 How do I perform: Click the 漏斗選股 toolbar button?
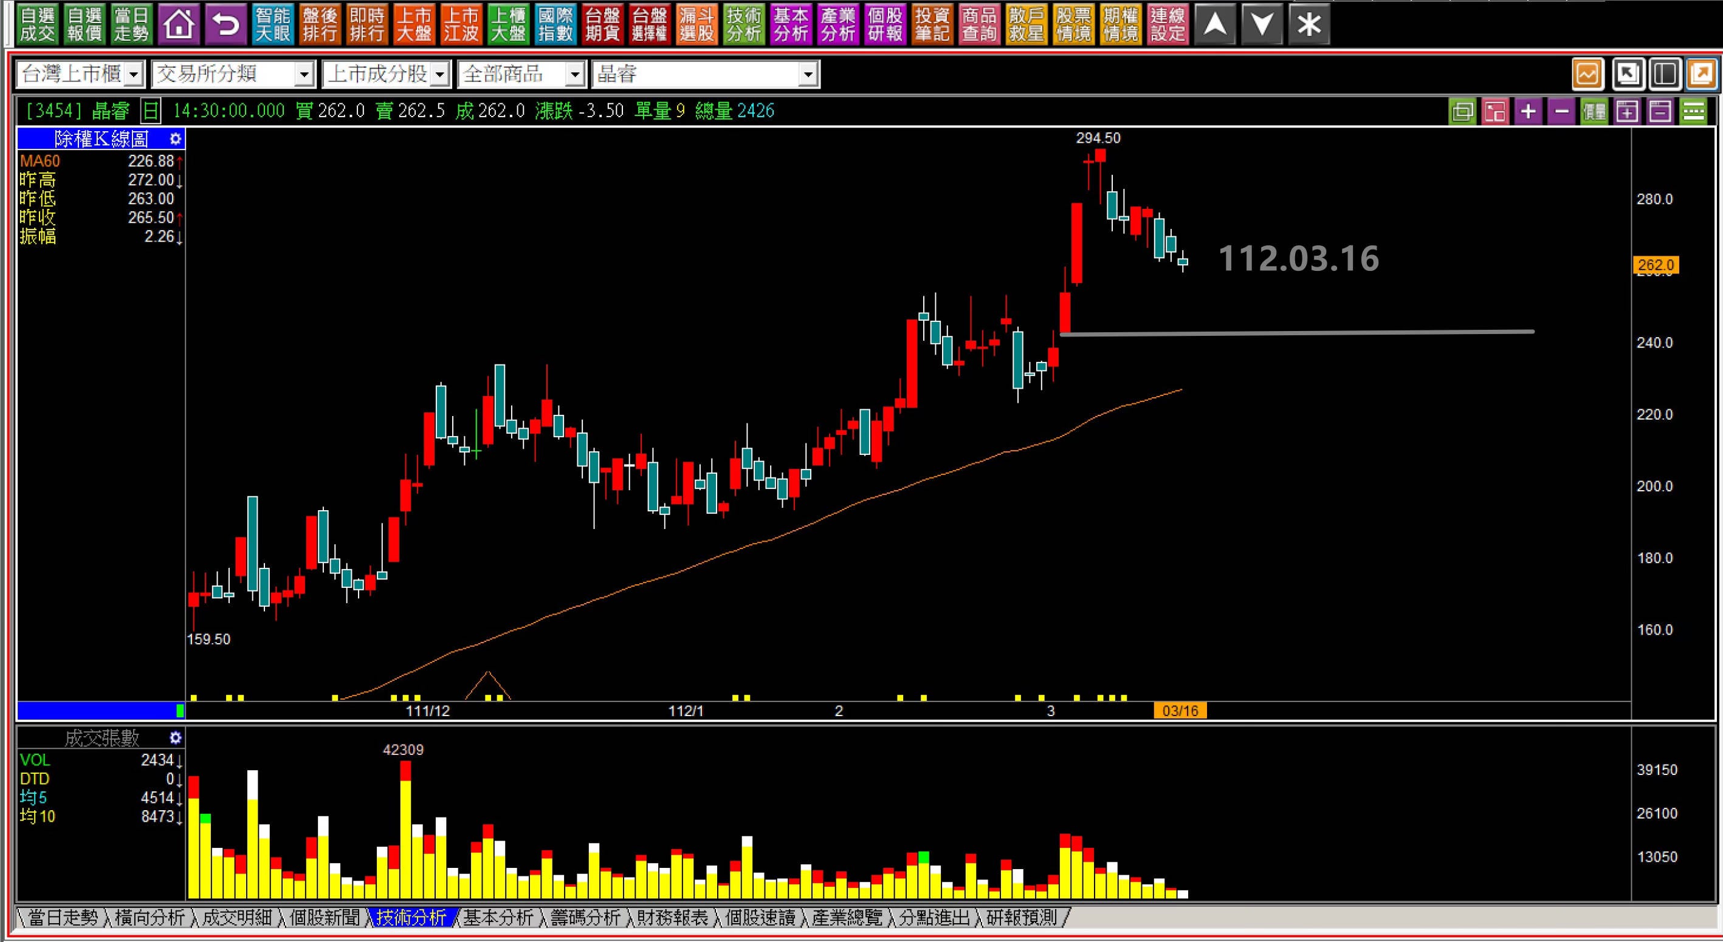tap(696, 26)
